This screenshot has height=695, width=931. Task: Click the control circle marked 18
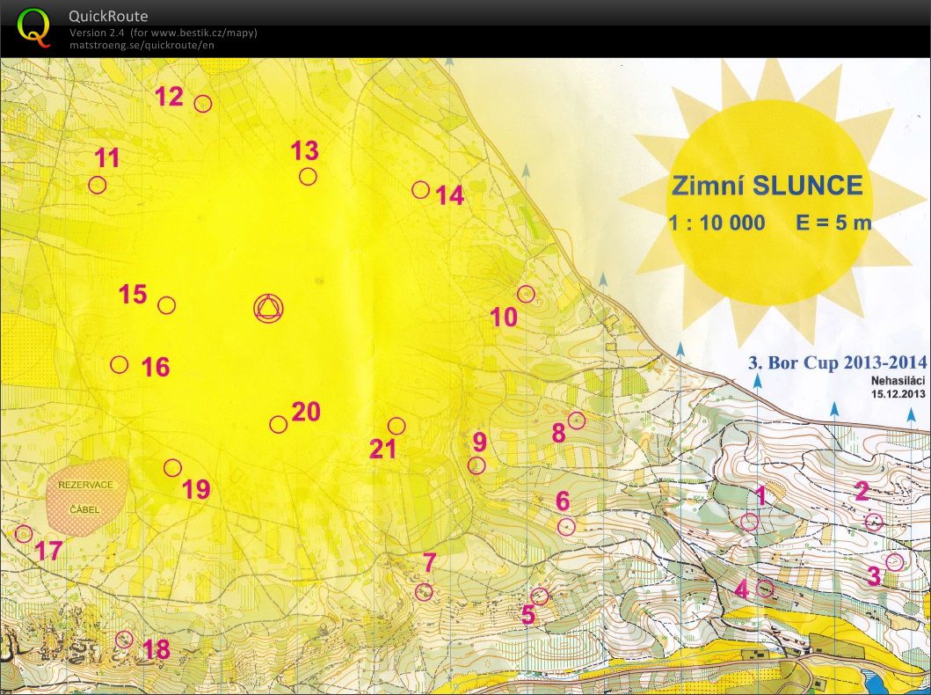click(x=123, y=640)
